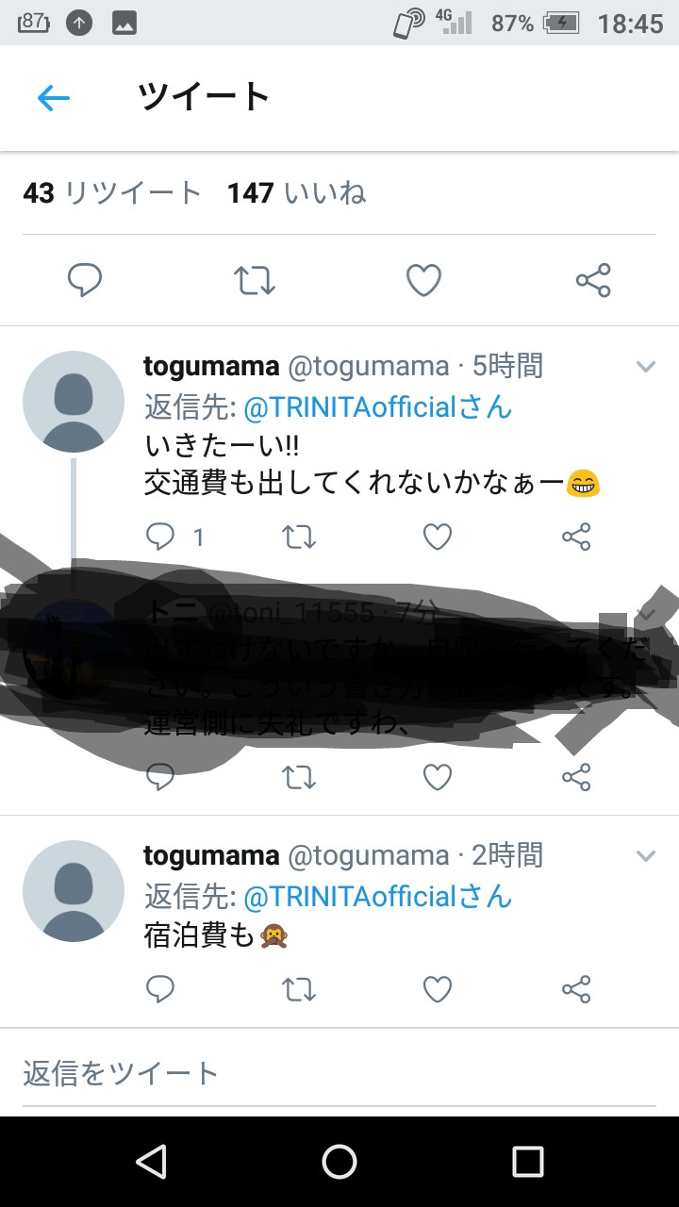679x1207 pixels.
Task: Like the main tweet with heart
Action: (x=423, y=280)
